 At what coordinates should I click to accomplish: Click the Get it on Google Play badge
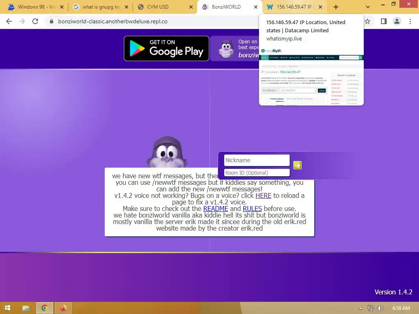click(167, 48)
